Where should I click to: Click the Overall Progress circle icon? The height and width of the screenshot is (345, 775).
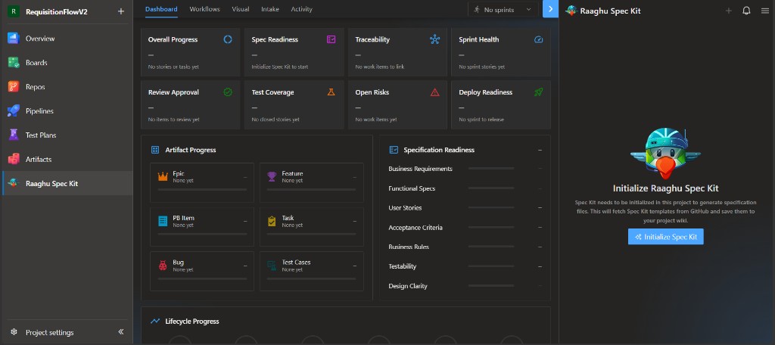[228, 39]
